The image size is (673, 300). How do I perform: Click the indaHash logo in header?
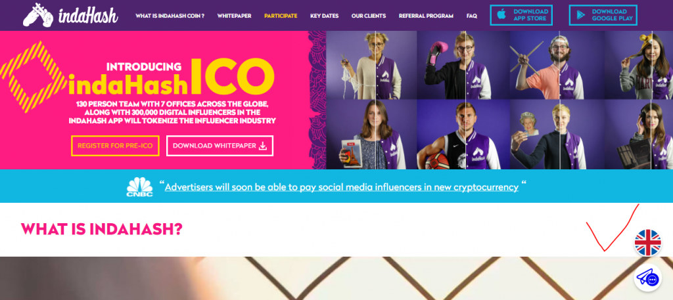[70, 16]
